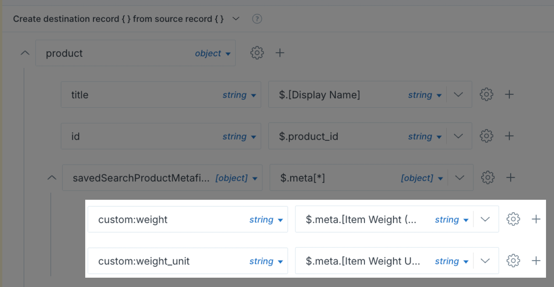
Task: Click the plus icon on the id row
Action: click(509, 136)
